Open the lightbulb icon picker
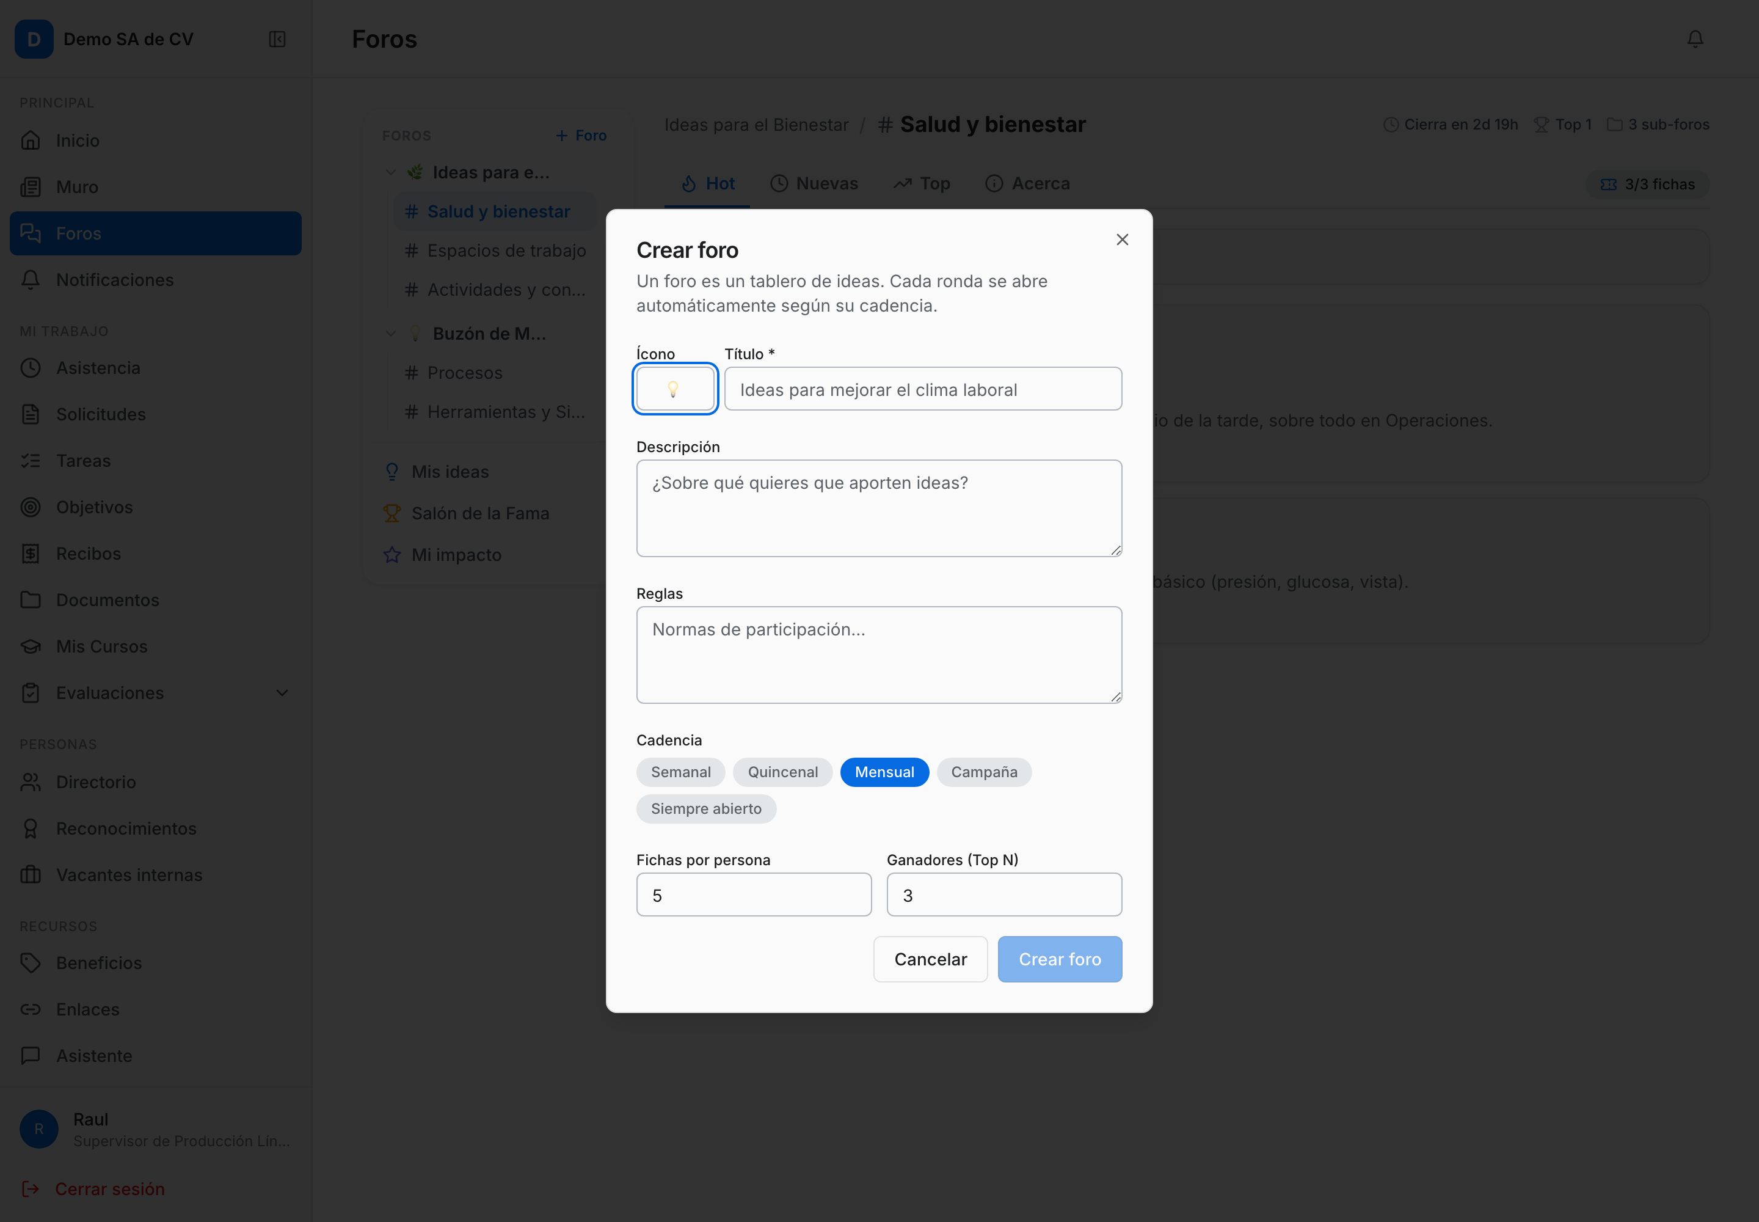The image size is (1759, 1222). coord(674,389)
